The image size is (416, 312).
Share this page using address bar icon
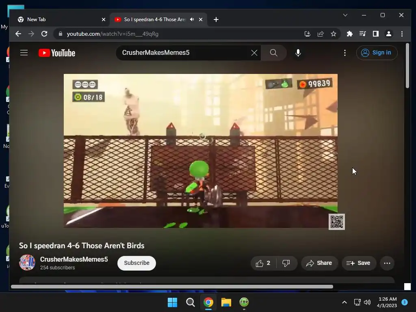tap(321, 34)
